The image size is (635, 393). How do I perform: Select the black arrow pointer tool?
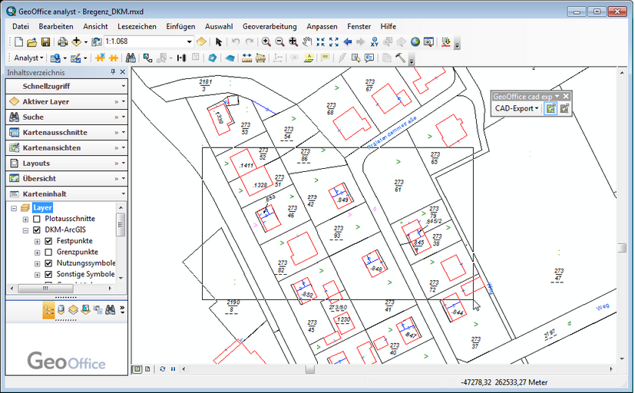tap(219, 41)
